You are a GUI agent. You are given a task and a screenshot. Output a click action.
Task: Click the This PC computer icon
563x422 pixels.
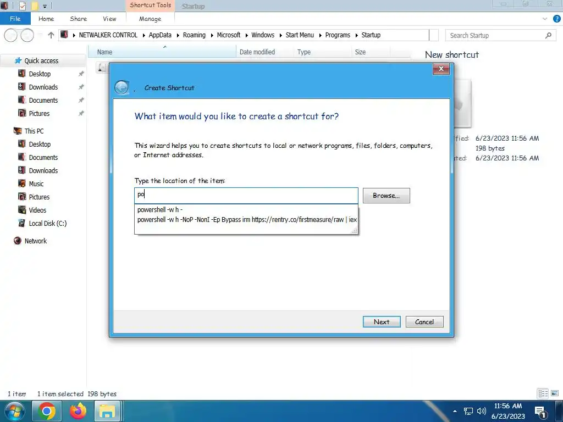18,131
